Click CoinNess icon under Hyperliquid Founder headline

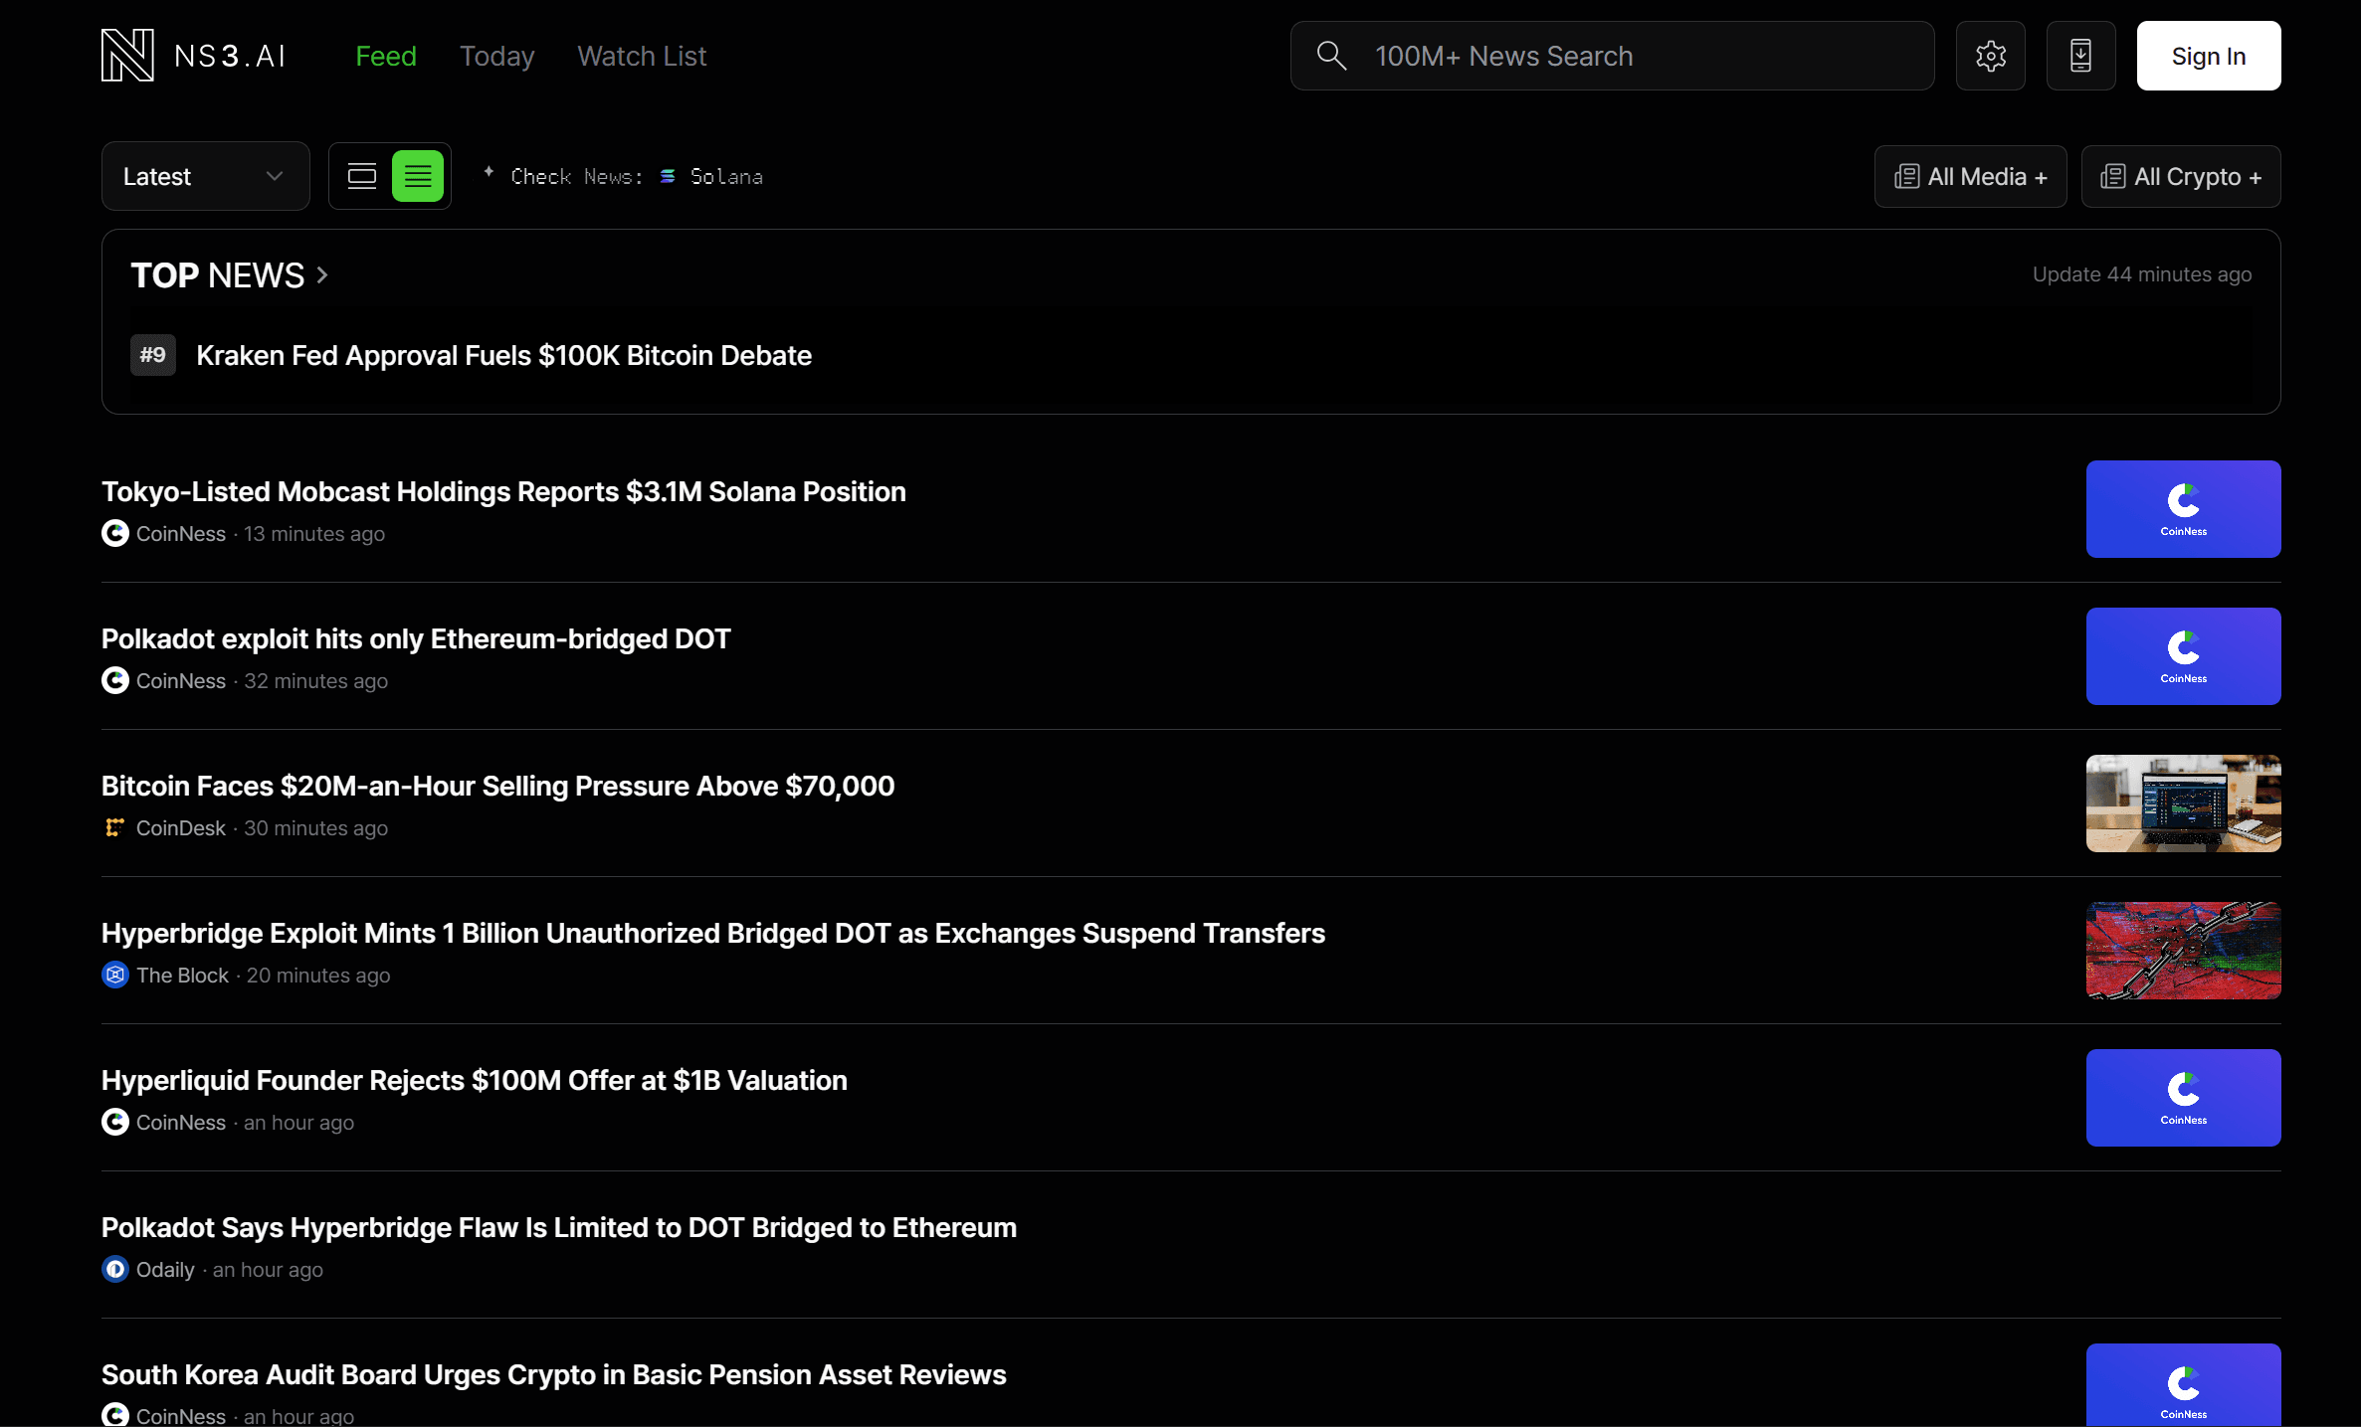point(115,1123)
